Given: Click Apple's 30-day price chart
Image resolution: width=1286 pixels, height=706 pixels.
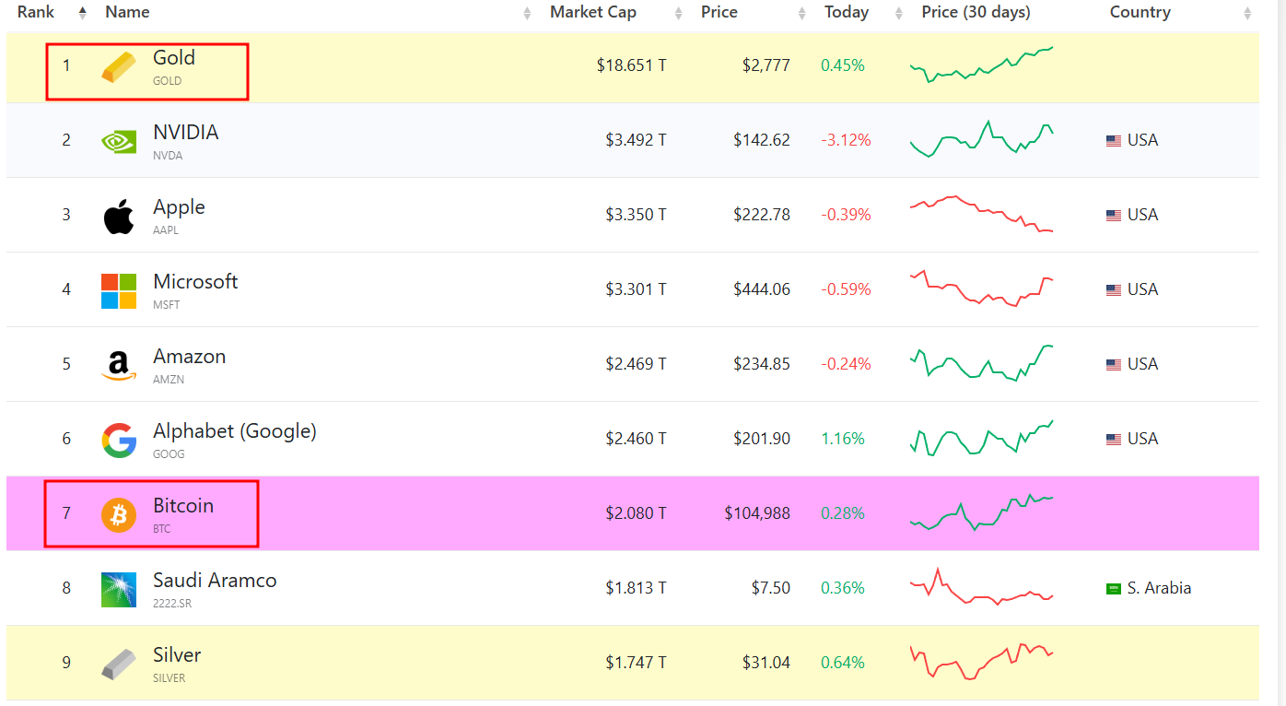Looking at the screenshot, I should tap(981, 214).
